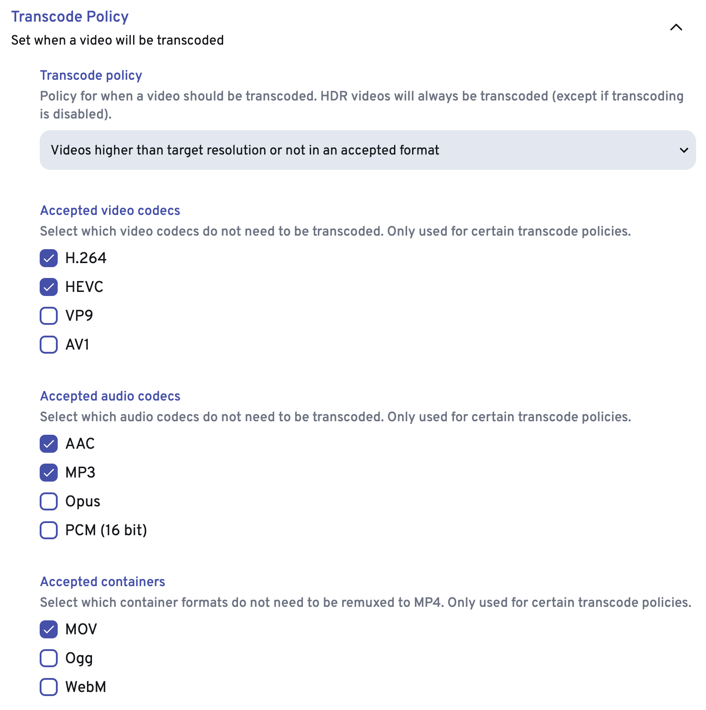Check the WebM container checkbox
This screenshot has width=706, height=710.
[49, 687]
